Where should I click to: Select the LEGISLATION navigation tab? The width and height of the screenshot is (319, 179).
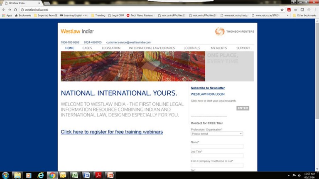pos(111,48)
